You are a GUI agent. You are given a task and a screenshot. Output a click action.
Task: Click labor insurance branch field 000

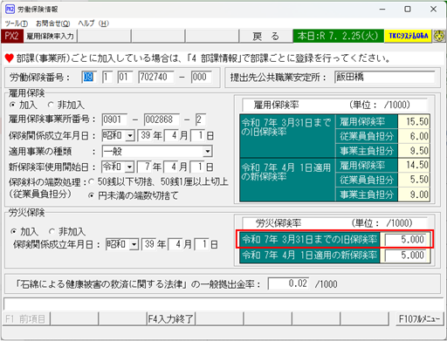[x=201, y=78]
